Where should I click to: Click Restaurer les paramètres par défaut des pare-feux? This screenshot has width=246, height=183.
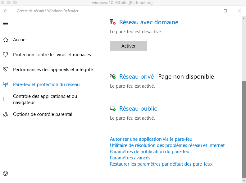click(x=161, y=164)
